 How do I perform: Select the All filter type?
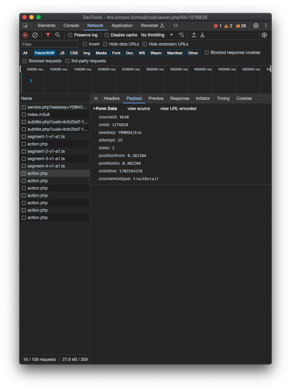(x=25, y=53)
